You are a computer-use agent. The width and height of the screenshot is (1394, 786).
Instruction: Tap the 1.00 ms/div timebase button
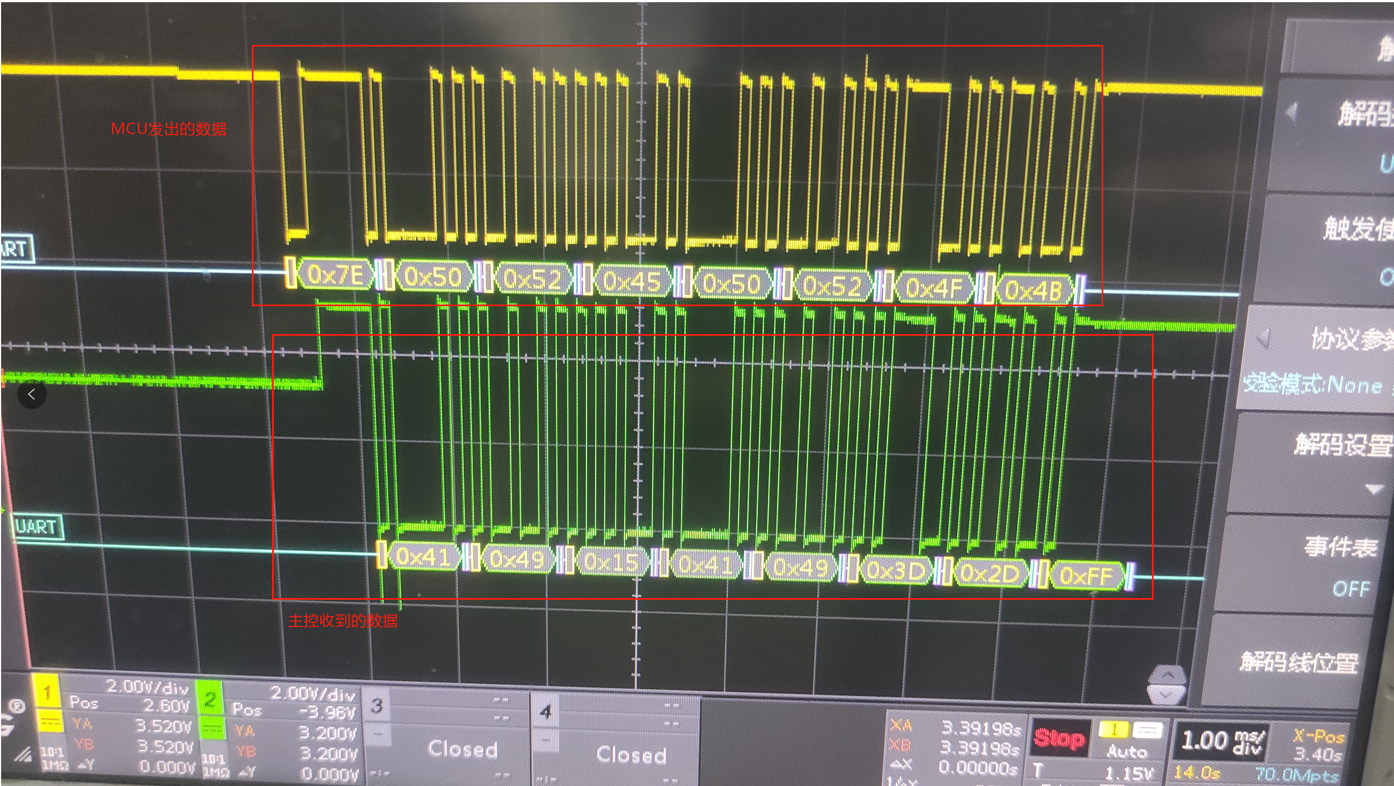tap(1221, 742)
